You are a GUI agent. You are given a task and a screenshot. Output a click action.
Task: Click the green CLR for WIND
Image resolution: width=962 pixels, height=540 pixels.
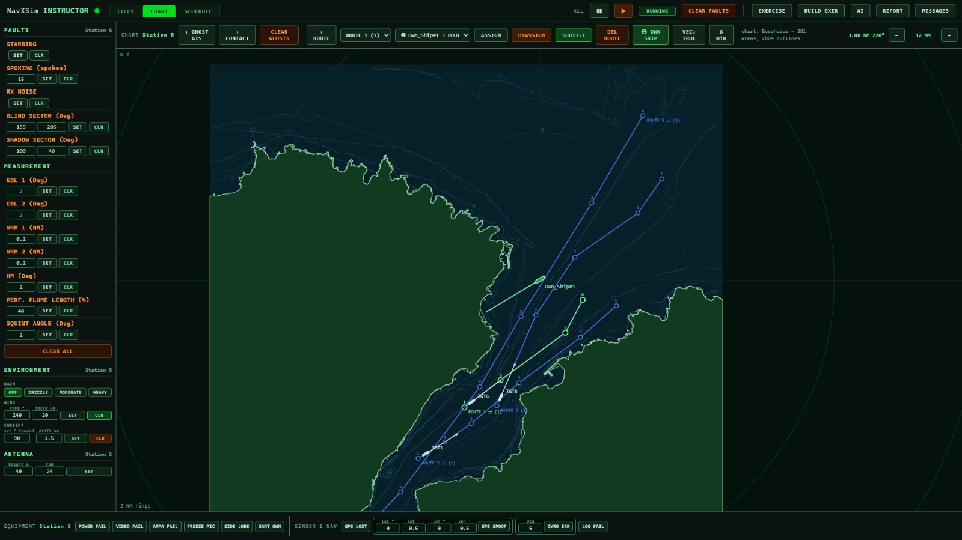click(99, 415)
